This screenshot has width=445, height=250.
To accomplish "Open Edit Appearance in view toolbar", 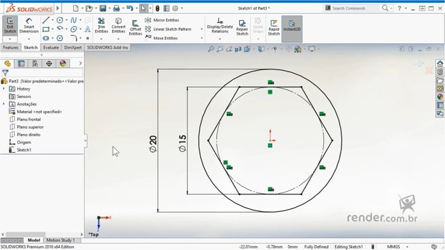I will (297, 49).
